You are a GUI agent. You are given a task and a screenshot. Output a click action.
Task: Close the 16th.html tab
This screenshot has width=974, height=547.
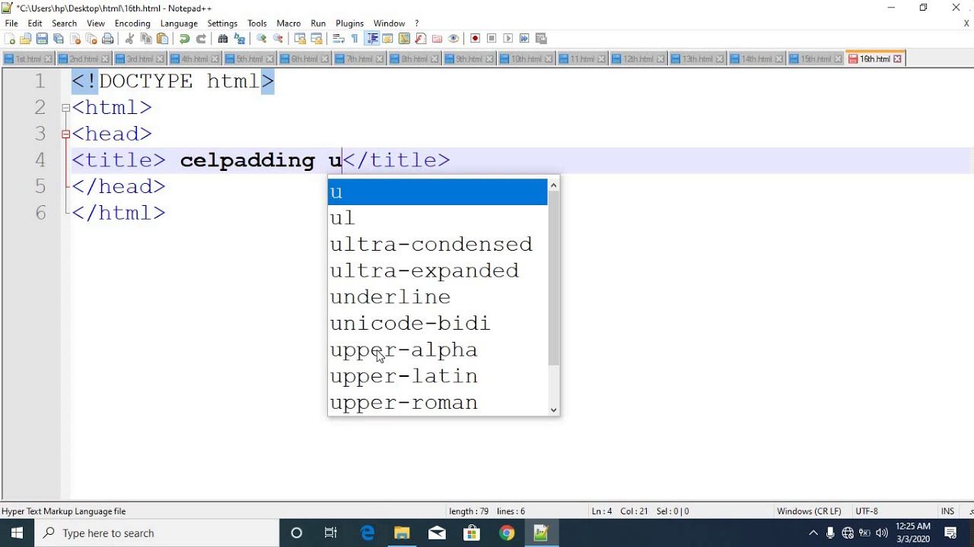(897, 59)
